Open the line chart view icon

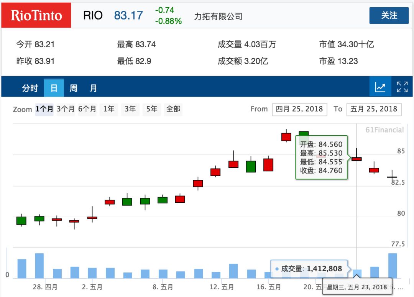point(380,87)
